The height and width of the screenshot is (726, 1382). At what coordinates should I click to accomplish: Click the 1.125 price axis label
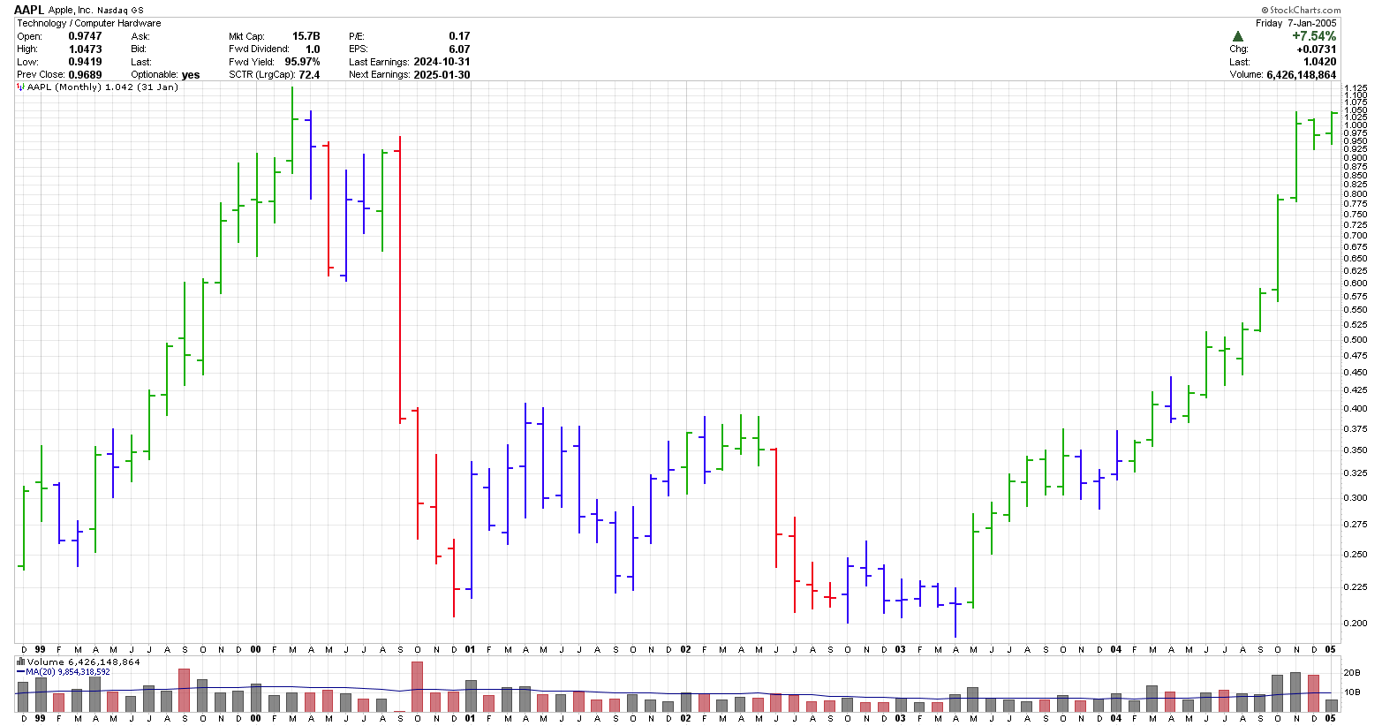(x=1355, y=88)
